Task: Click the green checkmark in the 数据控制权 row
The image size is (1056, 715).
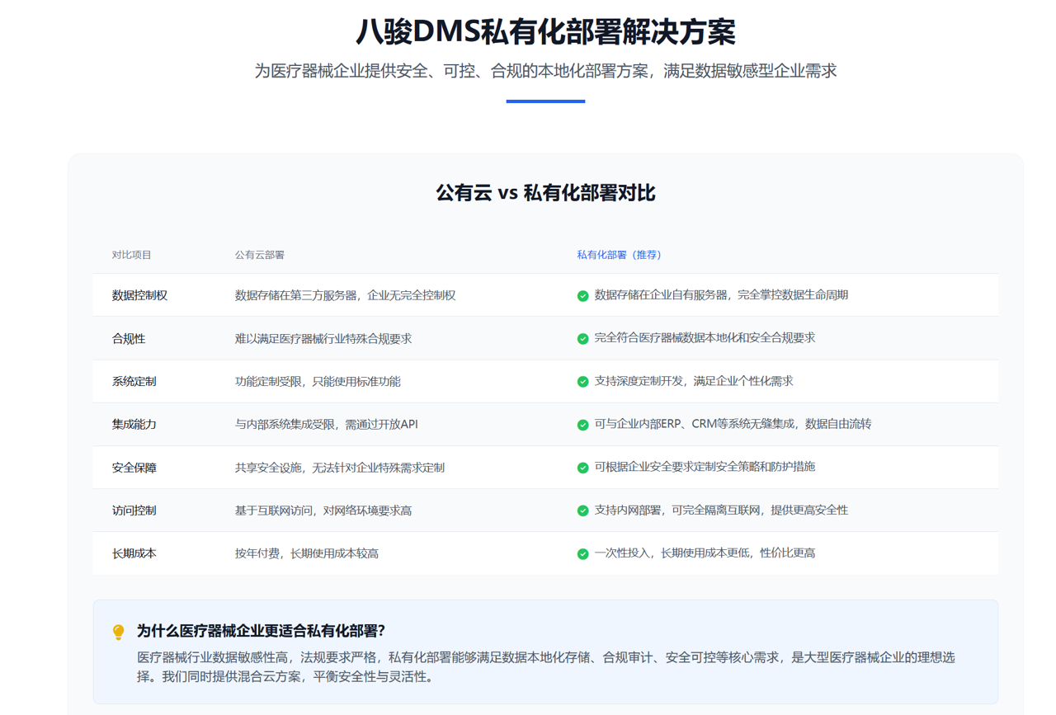Action: pos(582,296)
